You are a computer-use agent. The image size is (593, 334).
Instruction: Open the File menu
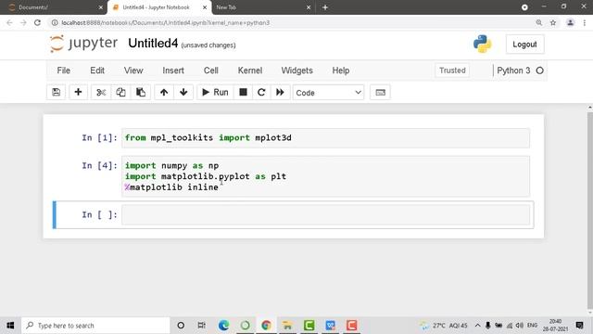click(x=64, y=71)
